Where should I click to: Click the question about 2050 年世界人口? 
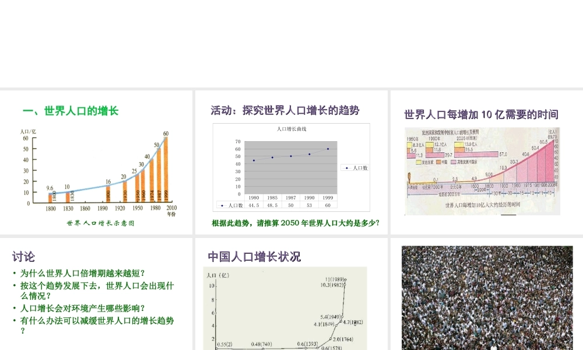pos(296,223)
